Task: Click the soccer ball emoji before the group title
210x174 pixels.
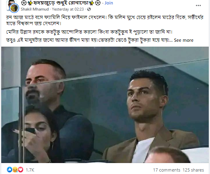Action: click(x=24, y=3)
